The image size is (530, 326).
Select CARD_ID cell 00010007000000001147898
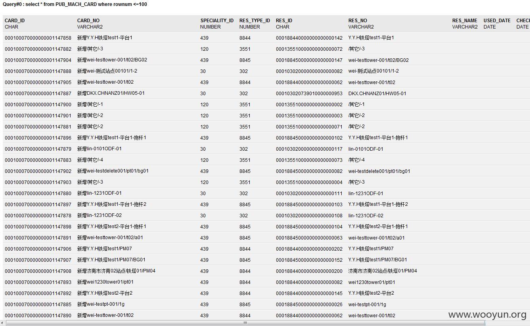tap(38, 227)
